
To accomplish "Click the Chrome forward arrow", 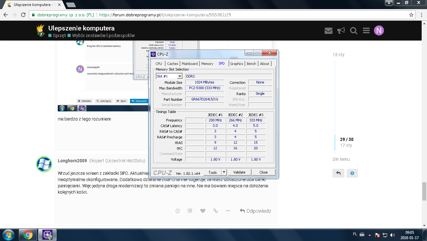I will click(14, 15).
